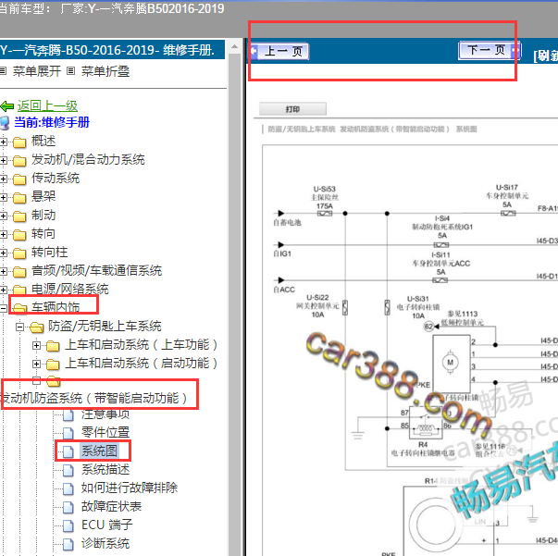
Task: Open the 车辆内饰 tree item
Action: [x=56, y=307]
